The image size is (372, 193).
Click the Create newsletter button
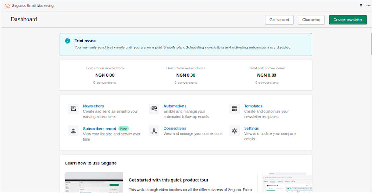pos(348,20)
